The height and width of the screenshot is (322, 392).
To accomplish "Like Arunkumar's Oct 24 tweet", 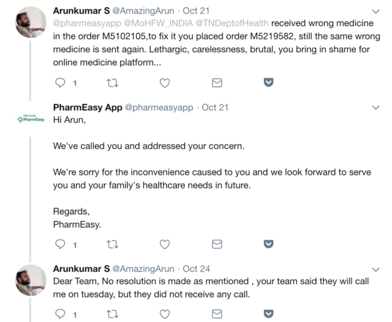I will pyautogui.click(x=164, y=314).
